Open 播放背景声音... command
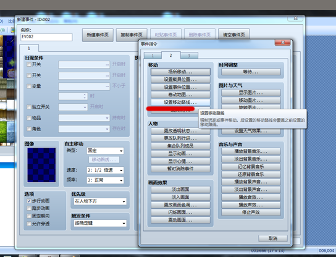336x257 pixels. 251,182
